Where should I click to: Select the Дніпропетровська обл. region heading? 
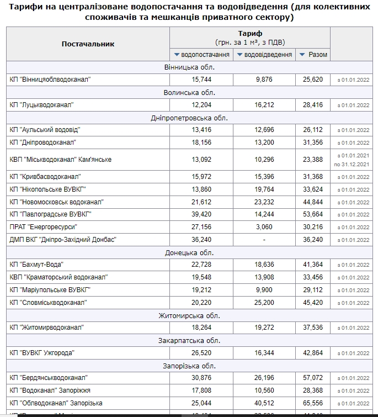coord(189,118)
